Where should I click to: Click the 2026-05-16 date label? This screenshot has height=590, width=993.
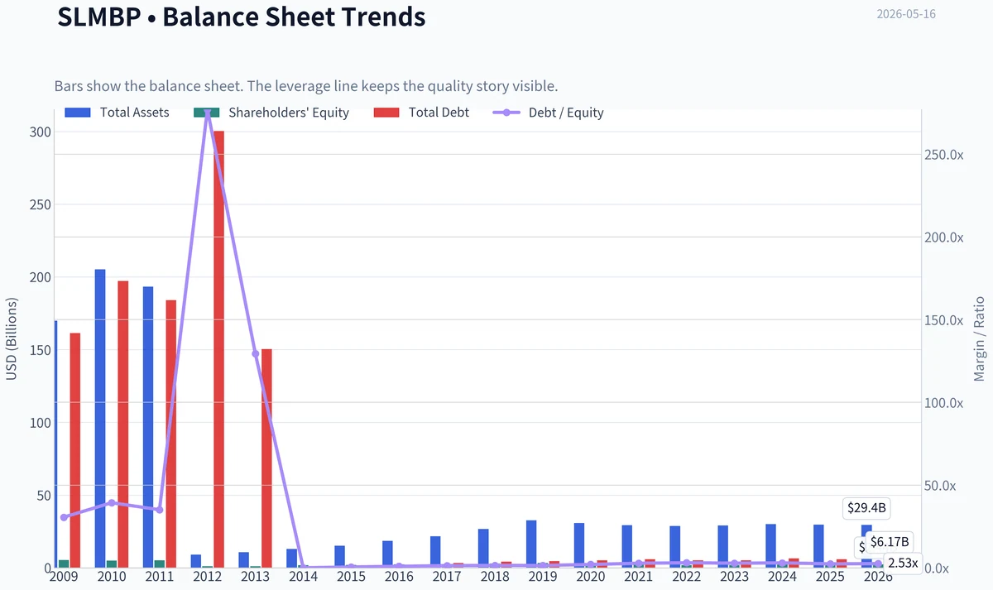point(906,14)
